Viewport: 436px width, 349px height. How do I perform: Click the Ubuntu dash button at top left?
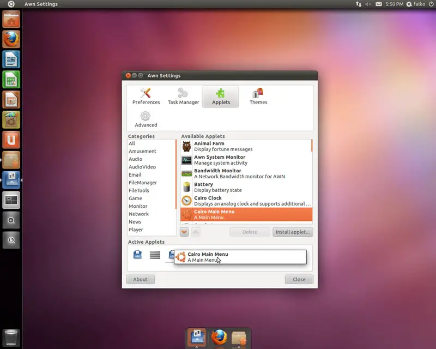pos(11,4)
